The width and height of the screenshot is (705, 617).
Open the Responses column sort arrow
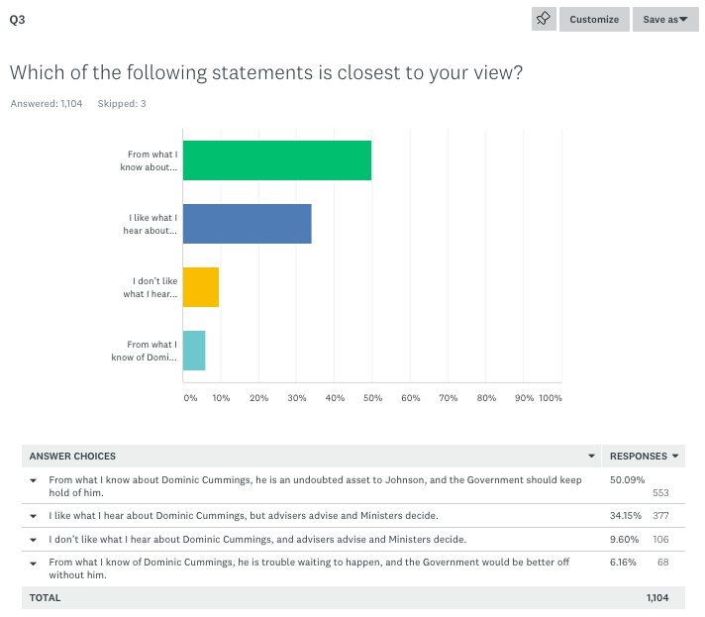(675, 457)
